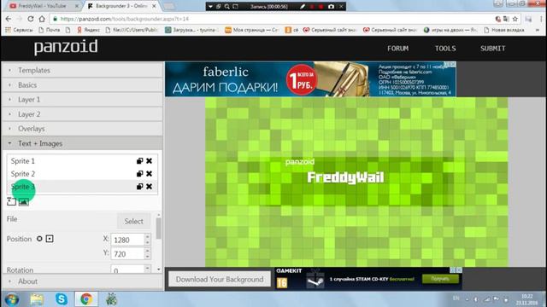Click the camera icon in the recorder toolbar
This screenshot has width=547, height=307.
click(x=331, y=6)
